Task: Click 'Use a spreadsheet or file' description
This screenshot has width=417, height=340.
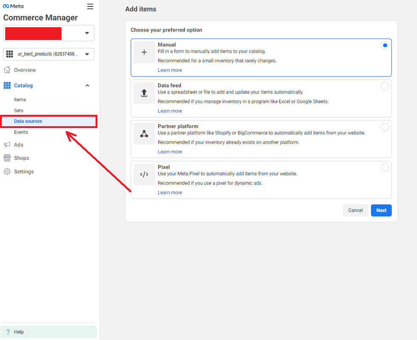Action: (230, 92)
